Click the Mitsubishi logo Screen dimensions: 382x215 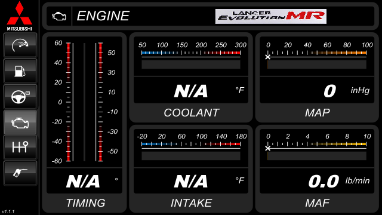(x=20, y=16)
